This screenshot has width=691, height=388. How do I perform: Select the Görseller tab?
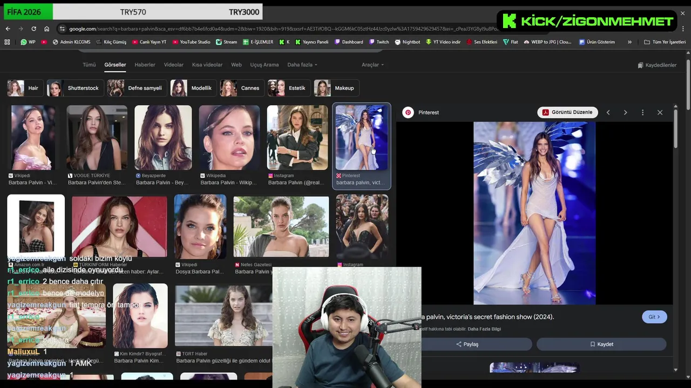115,65
